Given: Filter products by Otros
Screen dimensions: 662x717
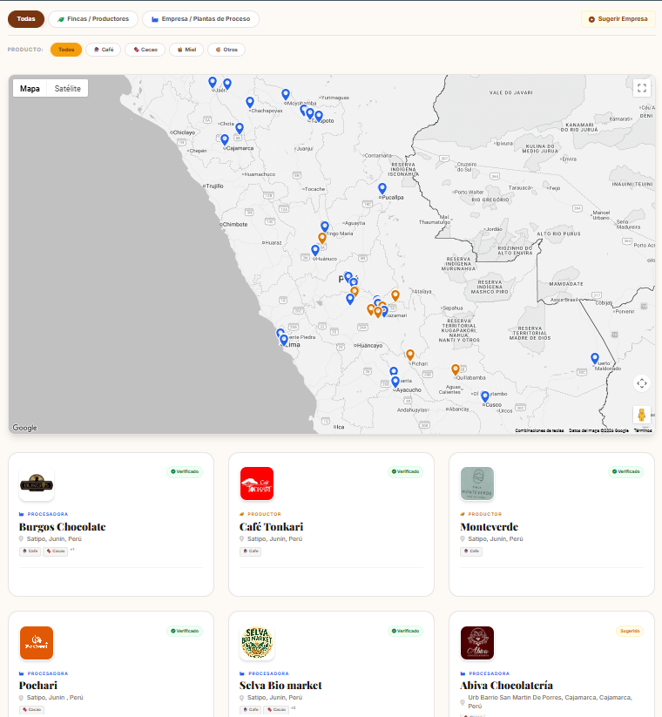Looking at the screenshot, I should [x=226, y=50].
